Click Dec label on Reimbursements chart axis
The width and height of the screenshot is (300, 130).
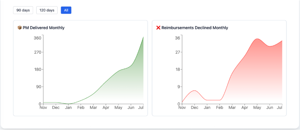click(195, 108)
